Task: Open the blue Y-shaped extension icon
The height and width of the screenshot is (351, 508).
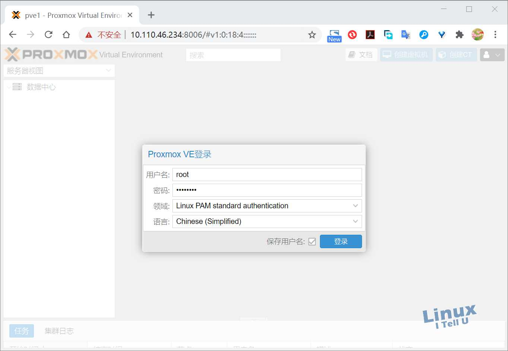Action: coord(442,35)
